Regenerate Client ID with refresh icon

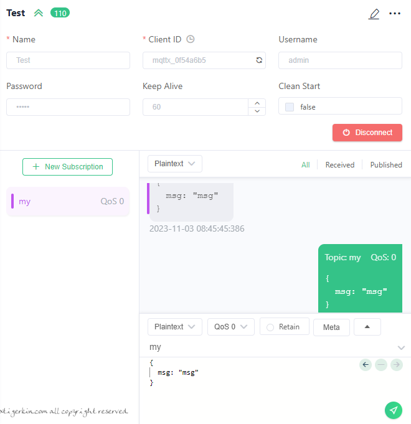tap(259, 60)
